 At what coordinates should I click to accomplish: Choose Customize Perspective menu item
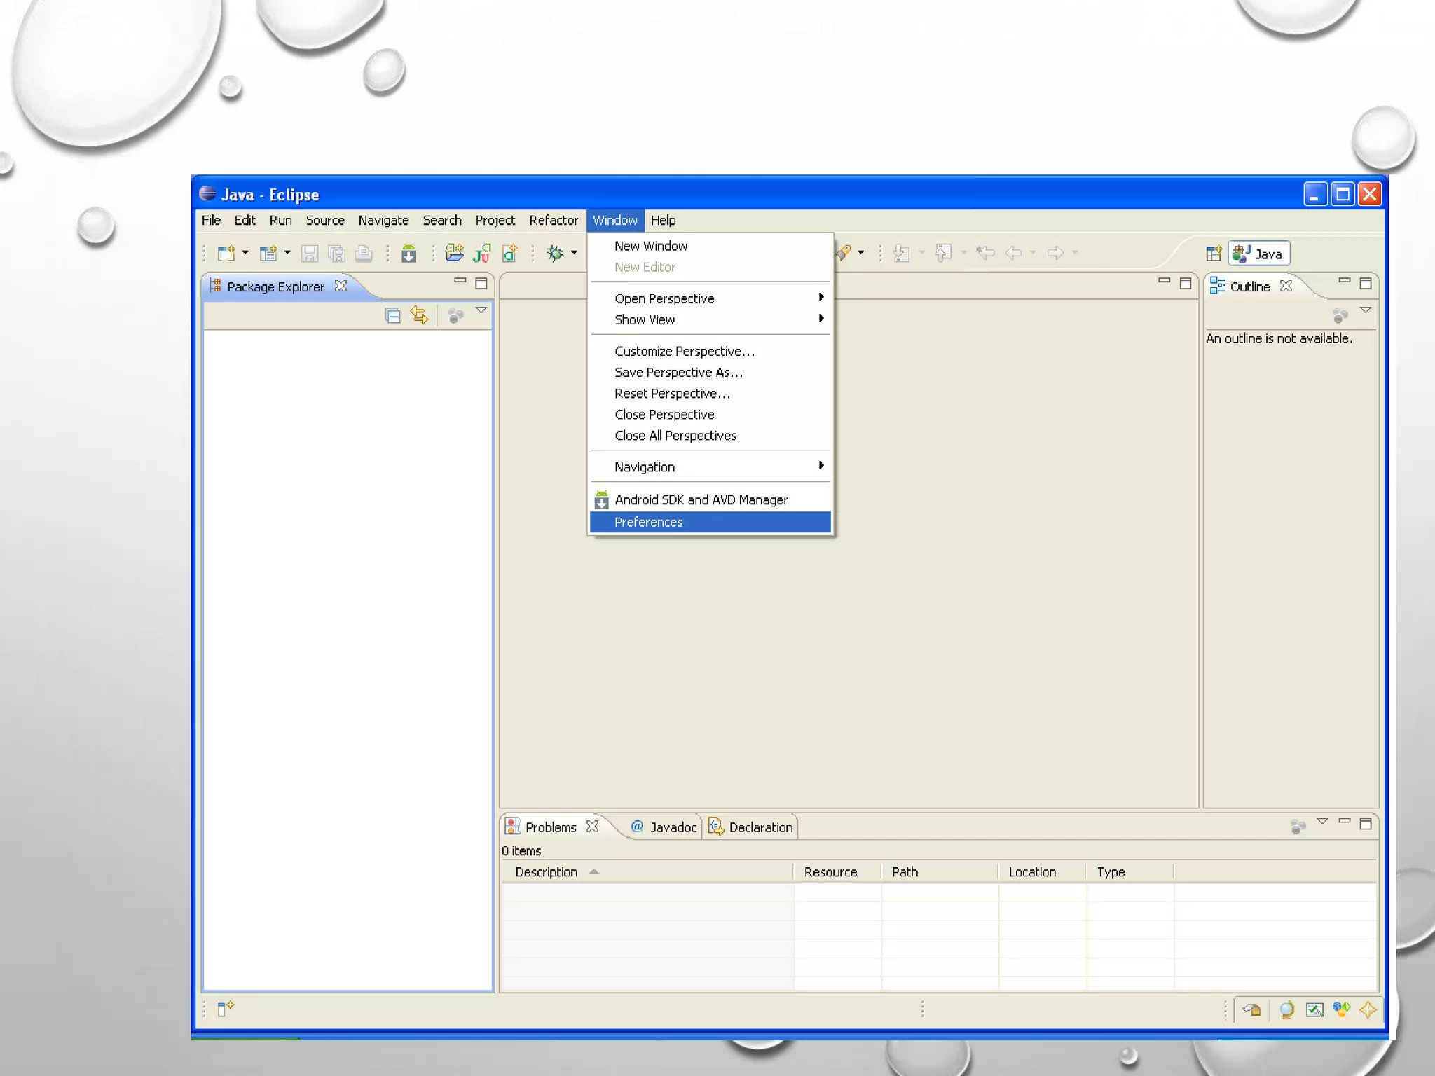710,351
